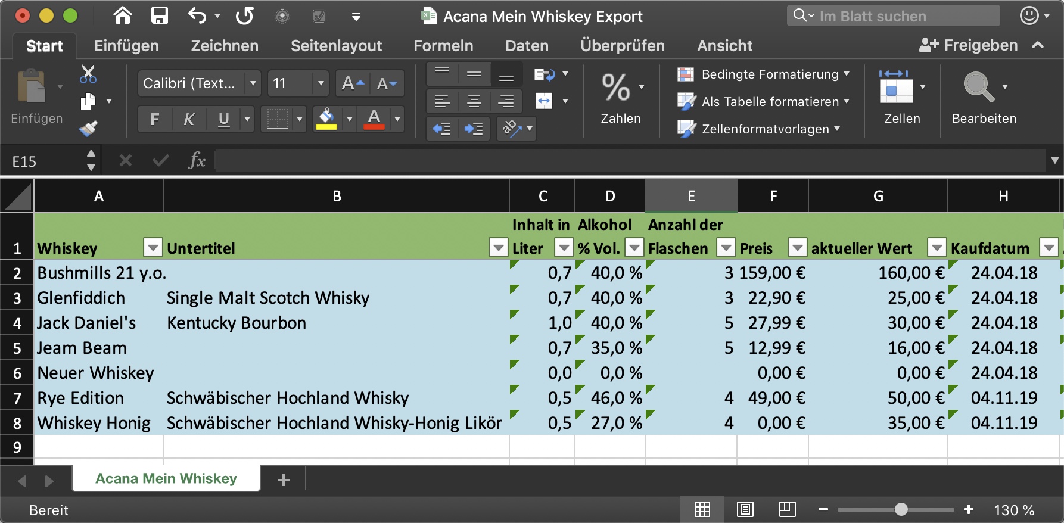Decrease font size with the A down icon
Image resolution: width=1064 pixels, height=523 pixels.
pyautogui.click(x=387, y=83)
